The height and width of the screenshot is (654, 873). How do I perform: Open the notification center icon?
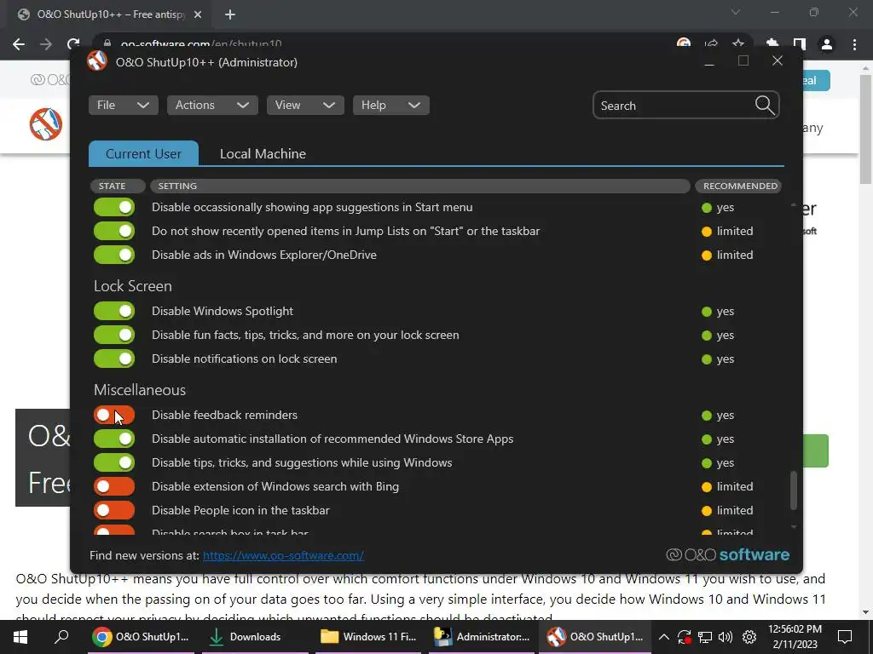pos(845,637)
